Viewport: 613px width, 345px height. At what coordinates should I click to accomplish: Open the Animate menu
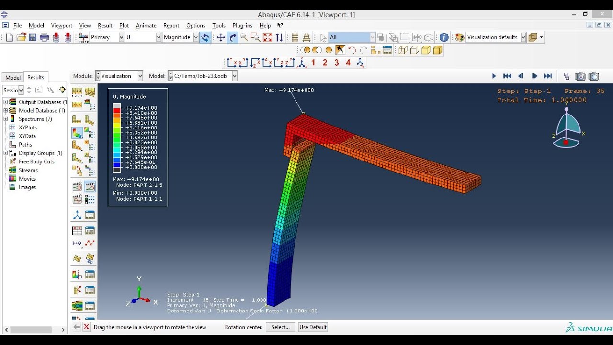pos(146,26)
